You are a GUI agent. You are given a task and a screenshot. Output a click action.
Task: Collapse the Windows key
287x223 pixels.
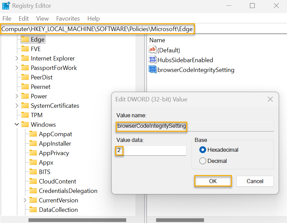click(17, 124)
